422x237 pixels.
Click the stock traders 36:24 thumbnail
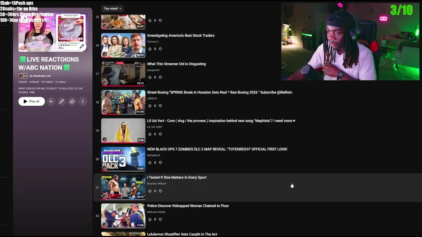(x=123, y=45)
